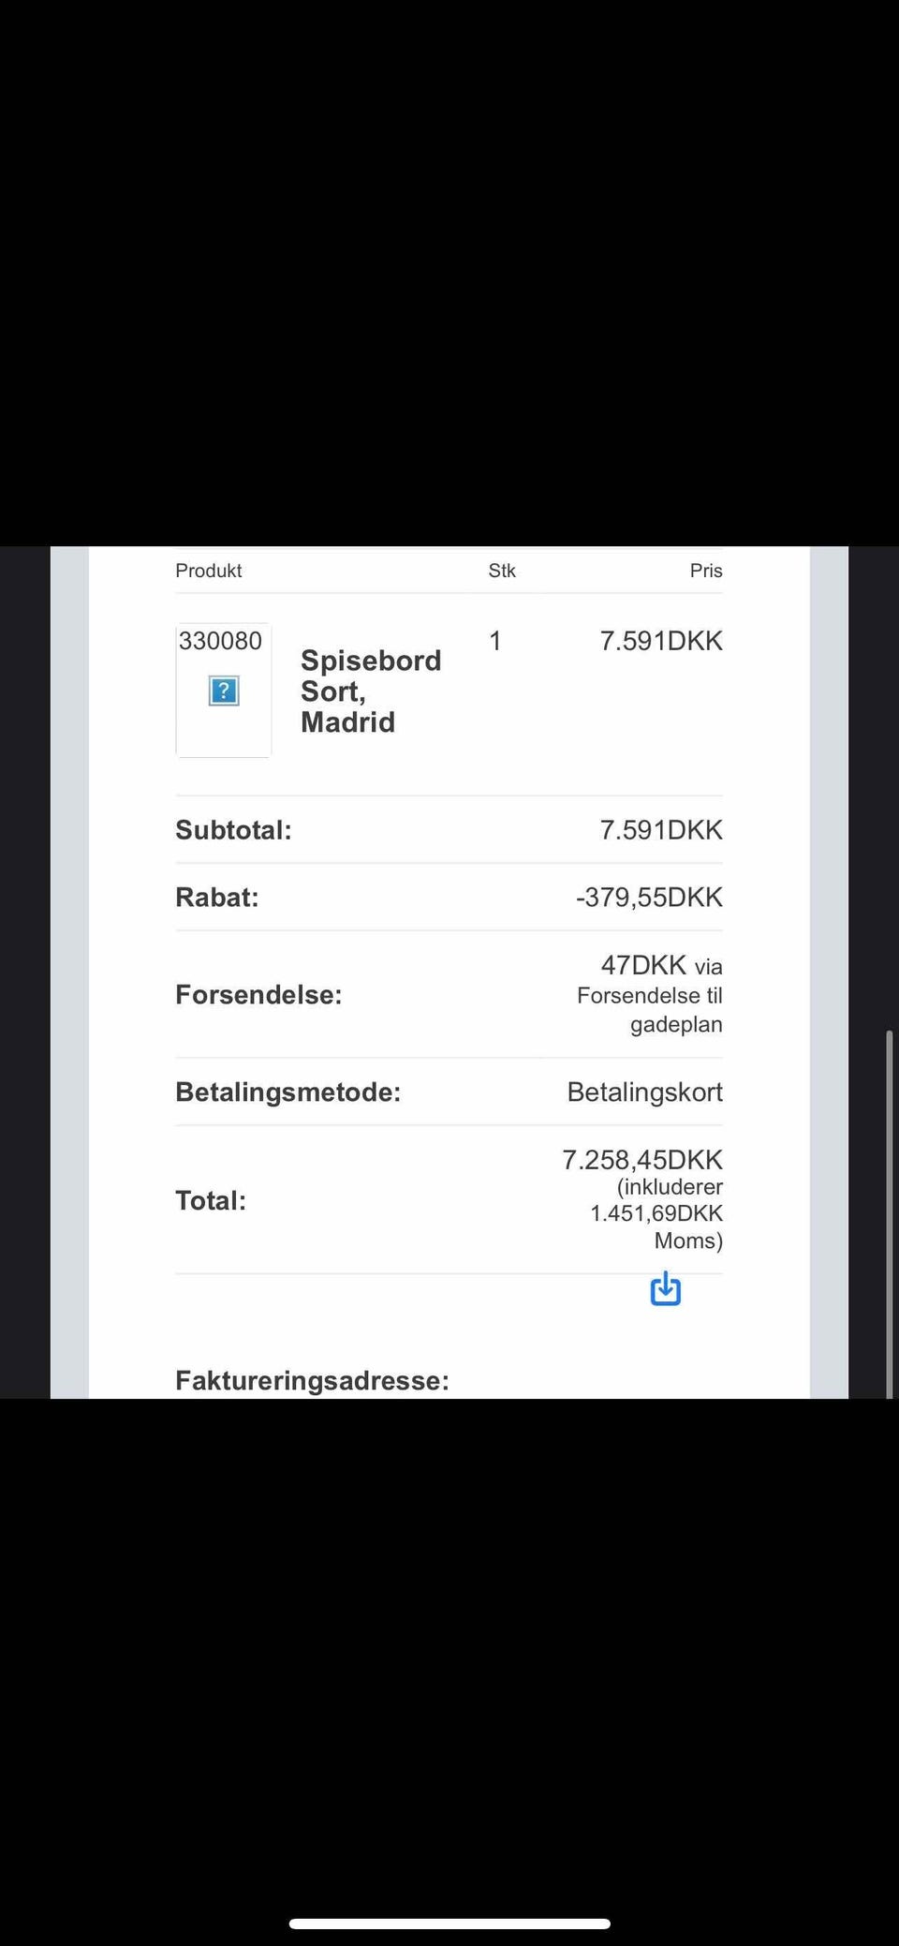Click the broken image placeholder question mark
This screenshot has width=899, height=1946.
[x=224, y=691]
